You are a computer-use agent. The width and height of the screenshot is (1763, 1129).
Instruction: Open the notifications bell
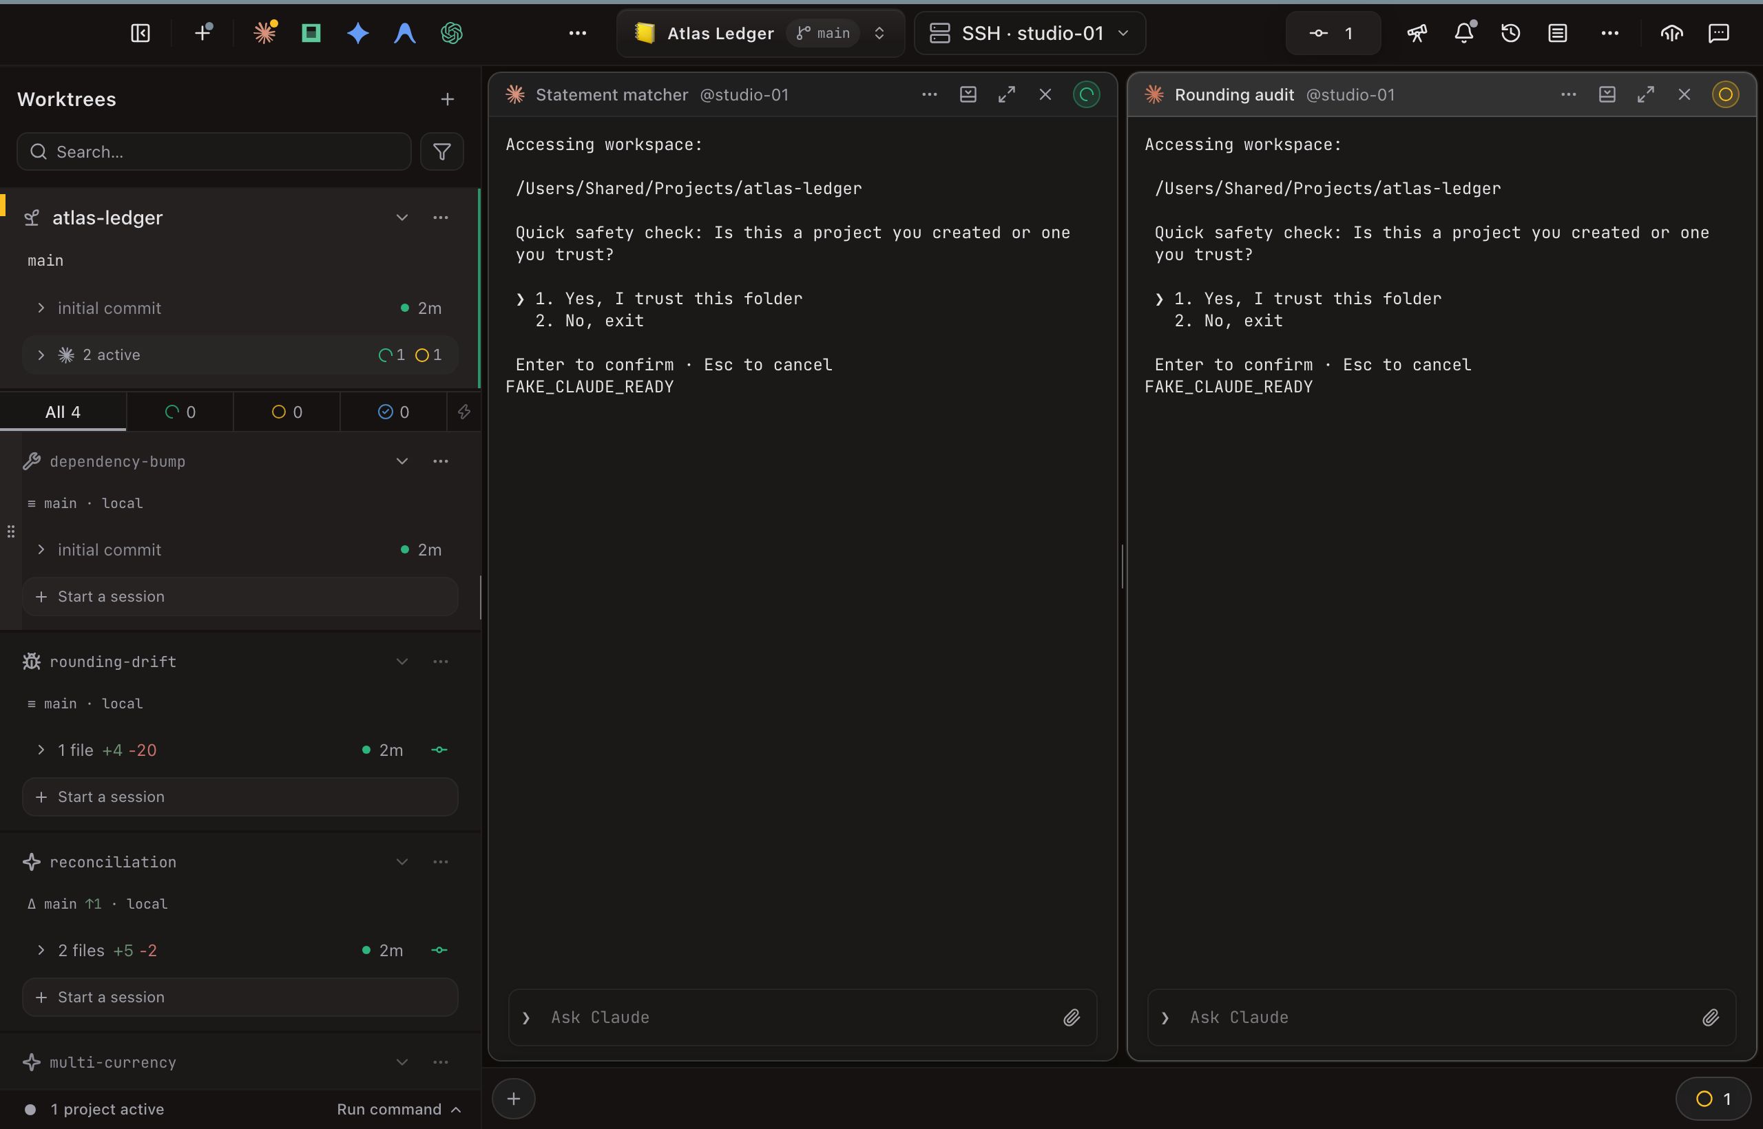1465,32
